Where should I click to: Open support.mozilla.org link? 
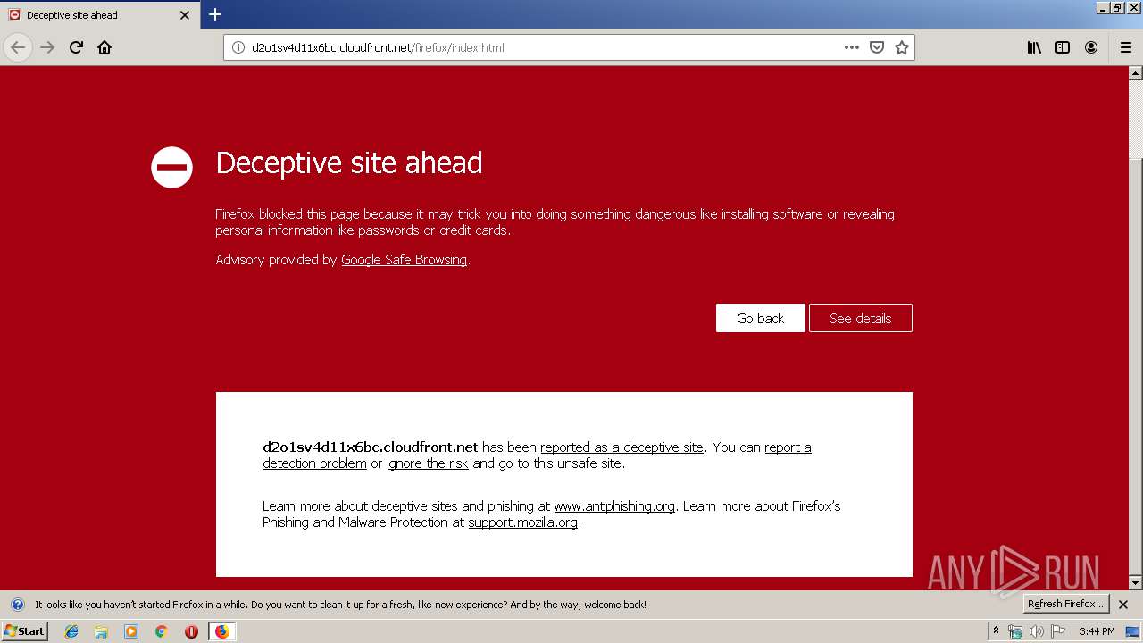(522, 522)
